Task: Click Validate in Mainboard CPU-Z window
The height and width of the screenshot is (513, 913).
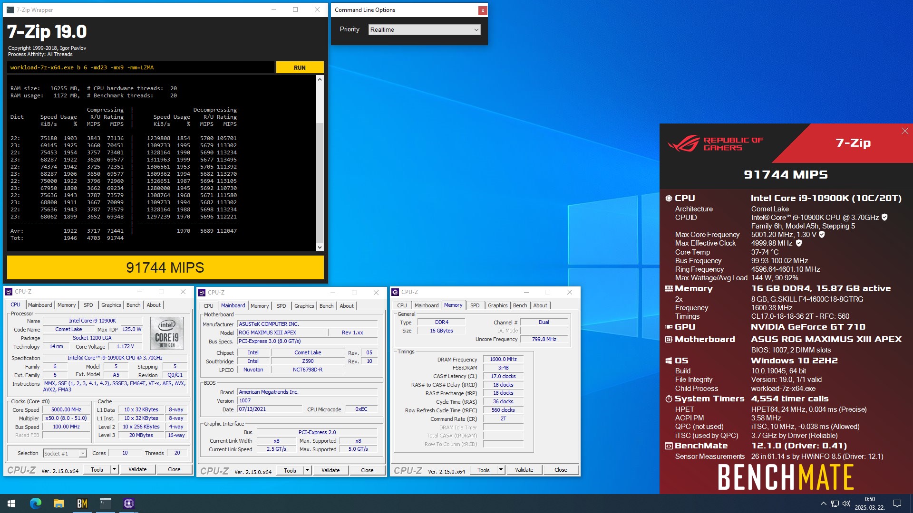Action: pyautogui.click(x=330, y=470)
